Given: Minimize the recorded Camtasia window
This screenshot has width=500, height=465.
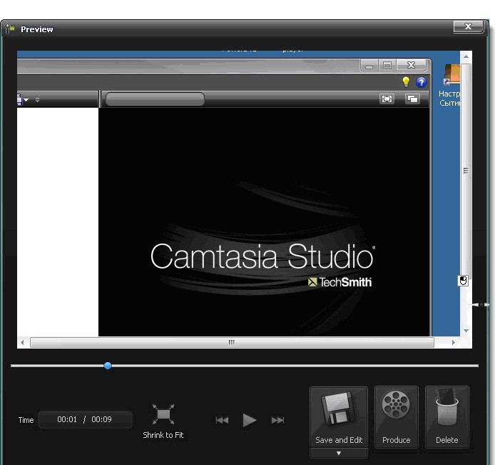Looking at the screenshot, I should tap(369, 66).
